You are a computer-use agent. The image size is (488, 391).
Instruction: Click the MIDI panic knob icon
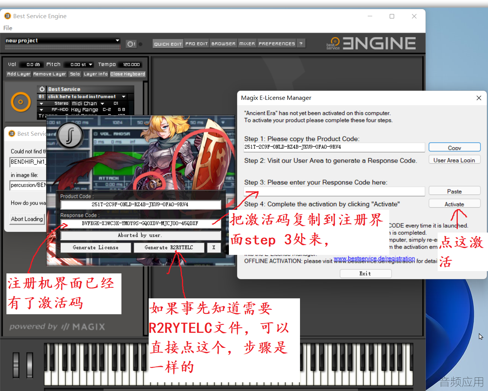click(131, 44)
